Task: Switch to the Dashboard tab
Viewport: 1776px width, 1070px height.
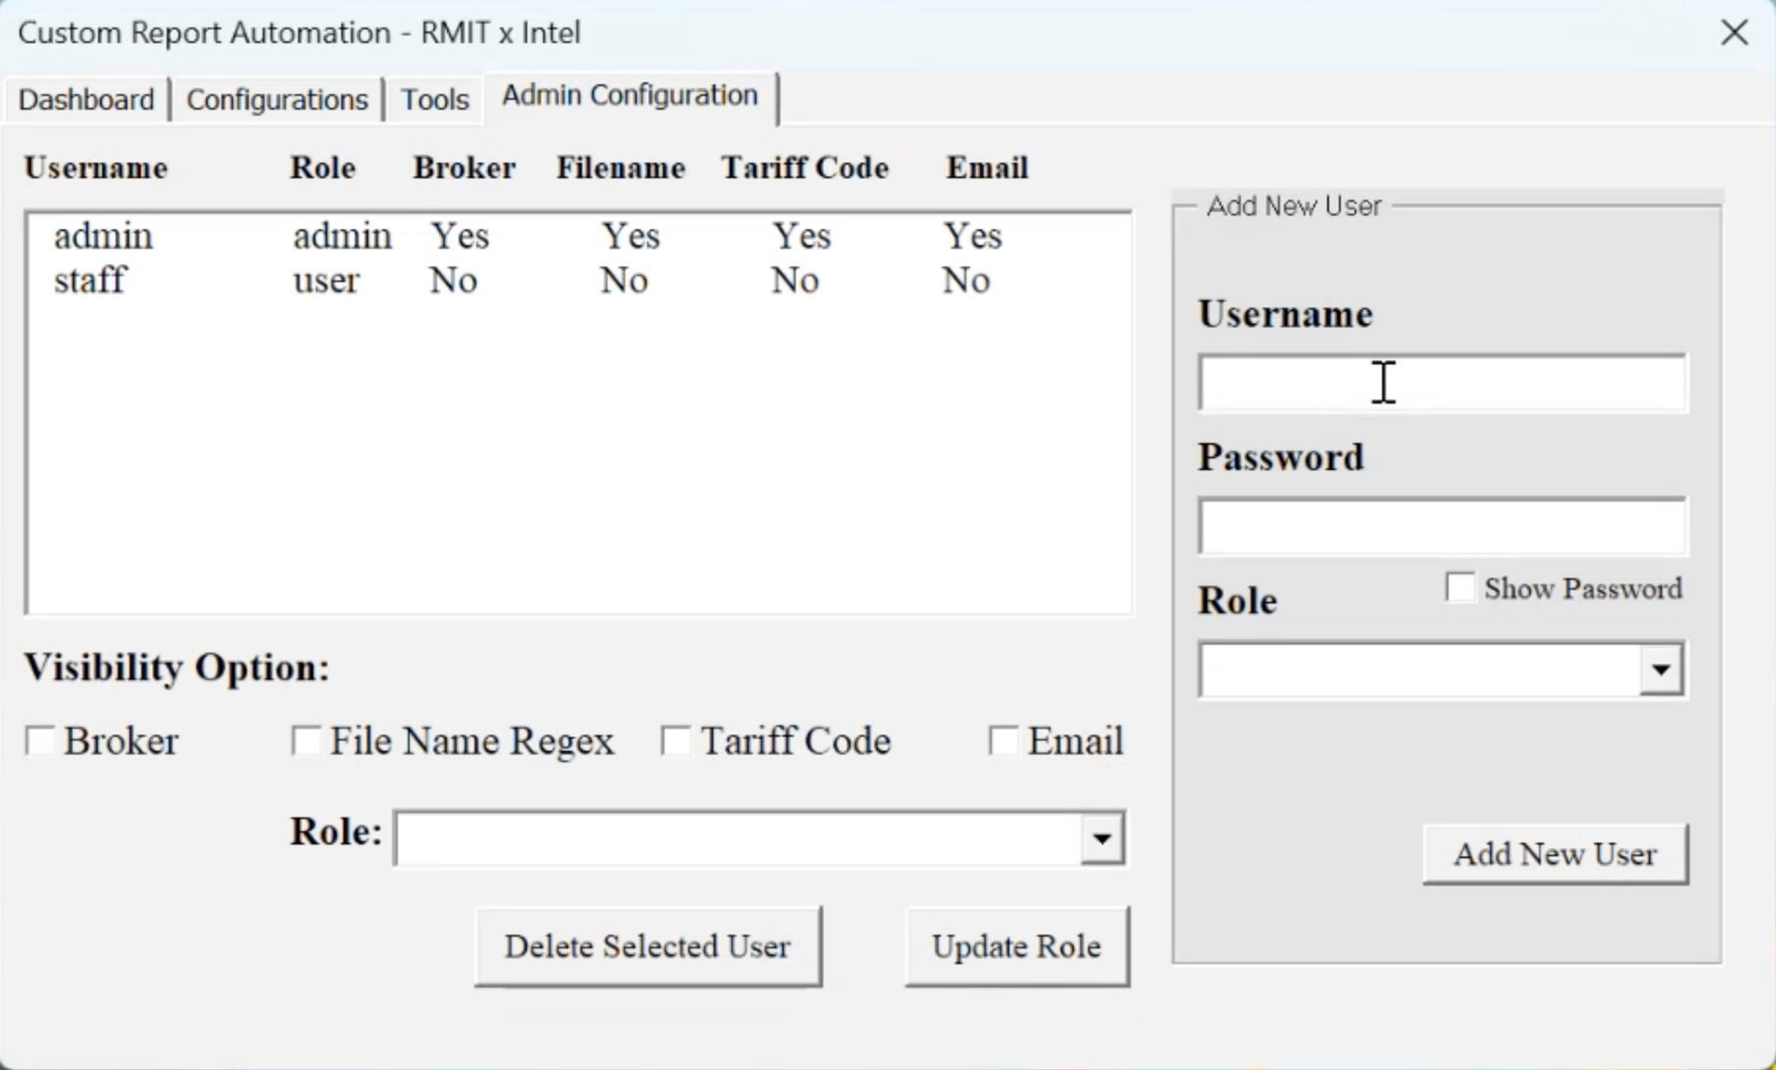Action: [x=86, y=99]
